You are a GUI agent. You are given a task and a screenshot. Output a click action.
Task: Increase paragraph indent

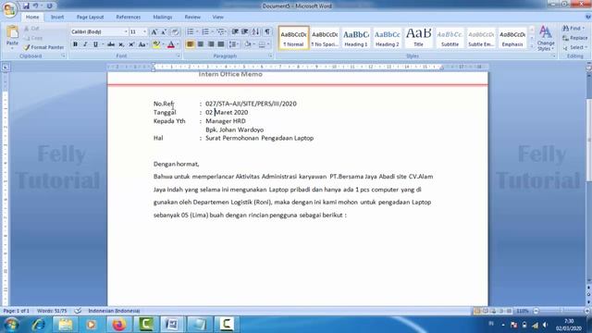click(x=244, y=32)
